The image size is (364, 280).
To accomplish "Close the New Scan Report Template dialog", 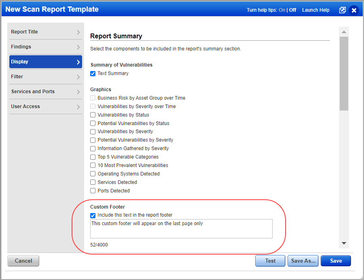I will click(x=354, y=10).
